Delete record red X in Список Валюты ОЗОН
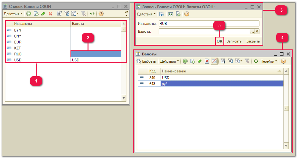The height and width of the screenshot is (159, 298). click(x=50, y=14)
